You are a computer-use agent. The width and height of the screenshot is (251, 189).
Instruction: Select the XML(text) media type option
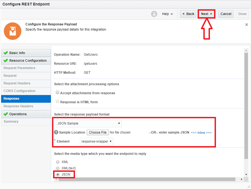coord(58,168)
